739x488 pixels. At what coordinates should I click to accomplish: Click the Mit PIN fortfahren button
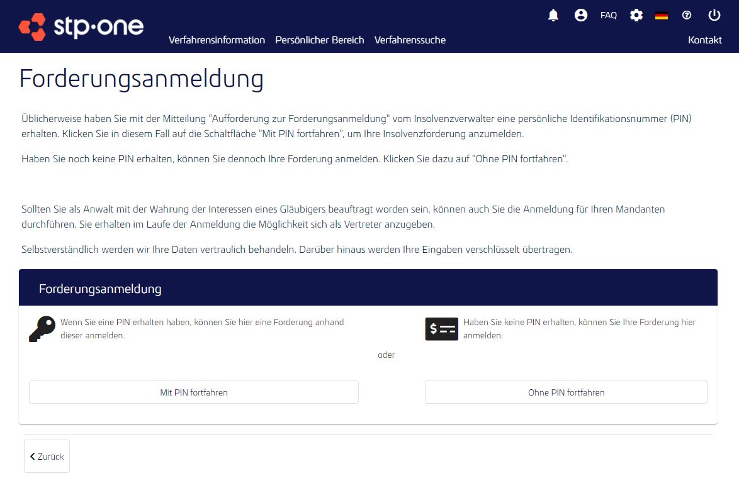(193, 392)
